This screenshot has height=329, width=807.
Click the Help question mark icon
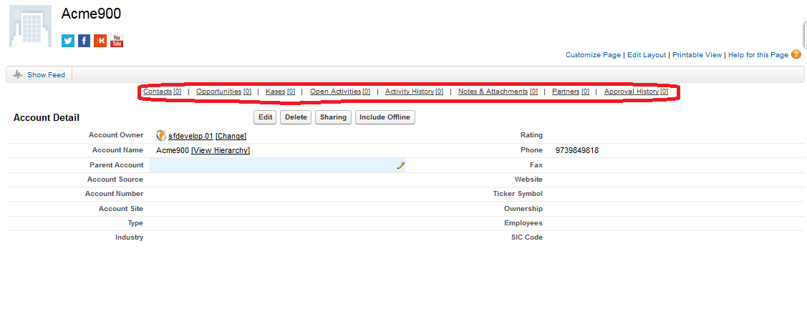pos(796,54)
